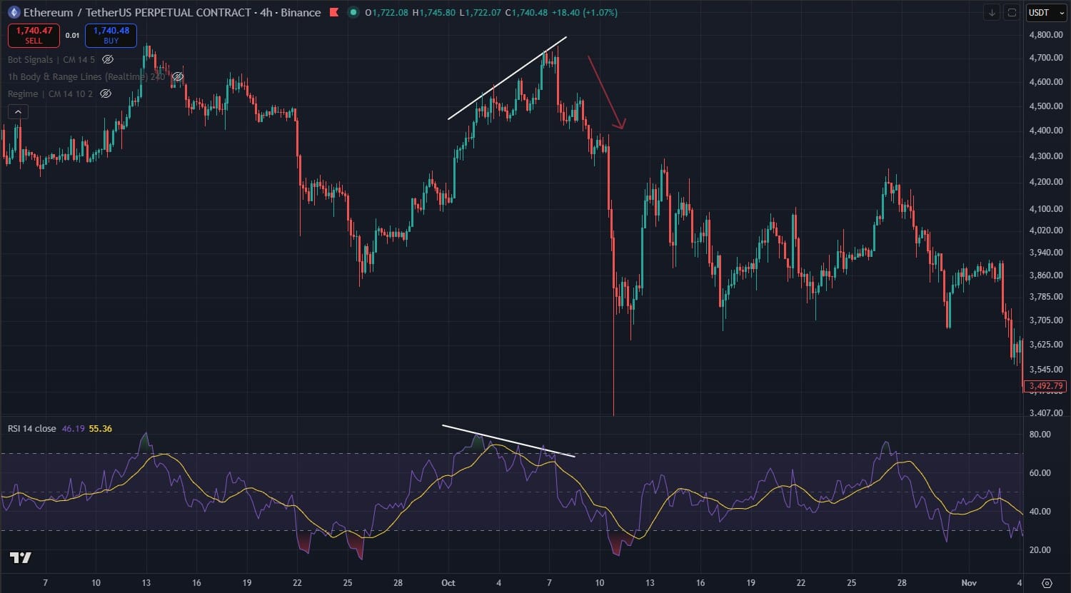Viewport: 1071px width, 593px height.
Task: Click the 60.00 RSI axis label
Action: point(1040,472)
